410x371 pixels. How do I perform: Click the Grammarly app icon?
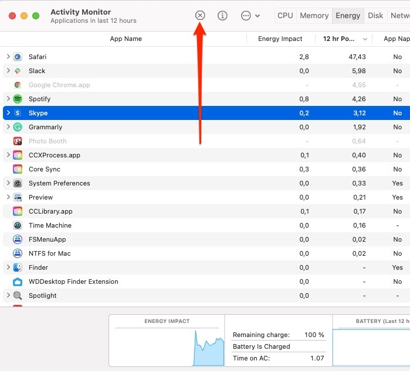pos(18,127)
